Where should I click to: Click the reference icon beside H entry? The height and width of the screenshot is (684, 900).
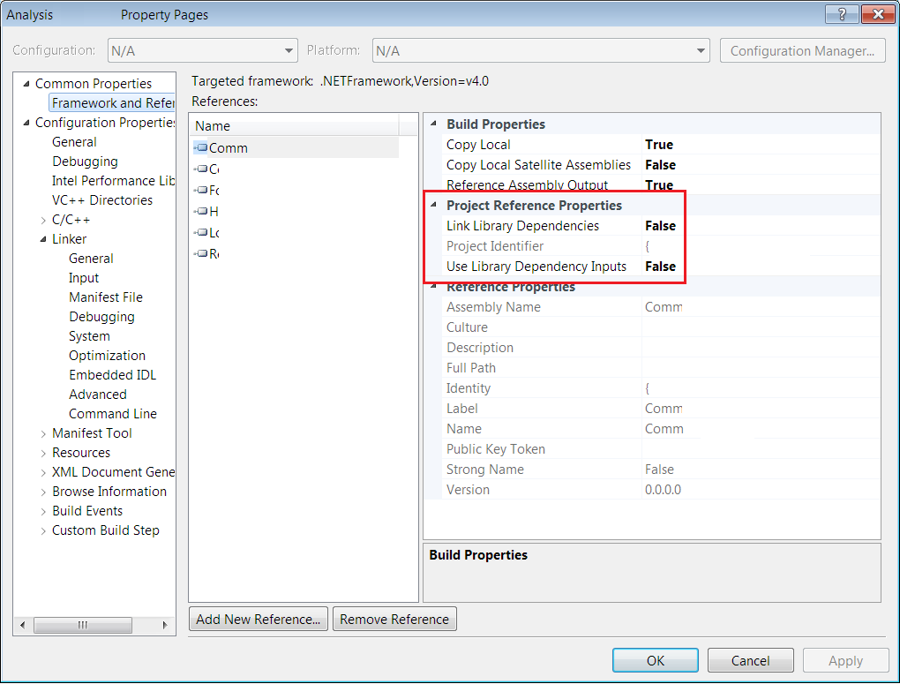pyautogui.click(x=201, y=211)
